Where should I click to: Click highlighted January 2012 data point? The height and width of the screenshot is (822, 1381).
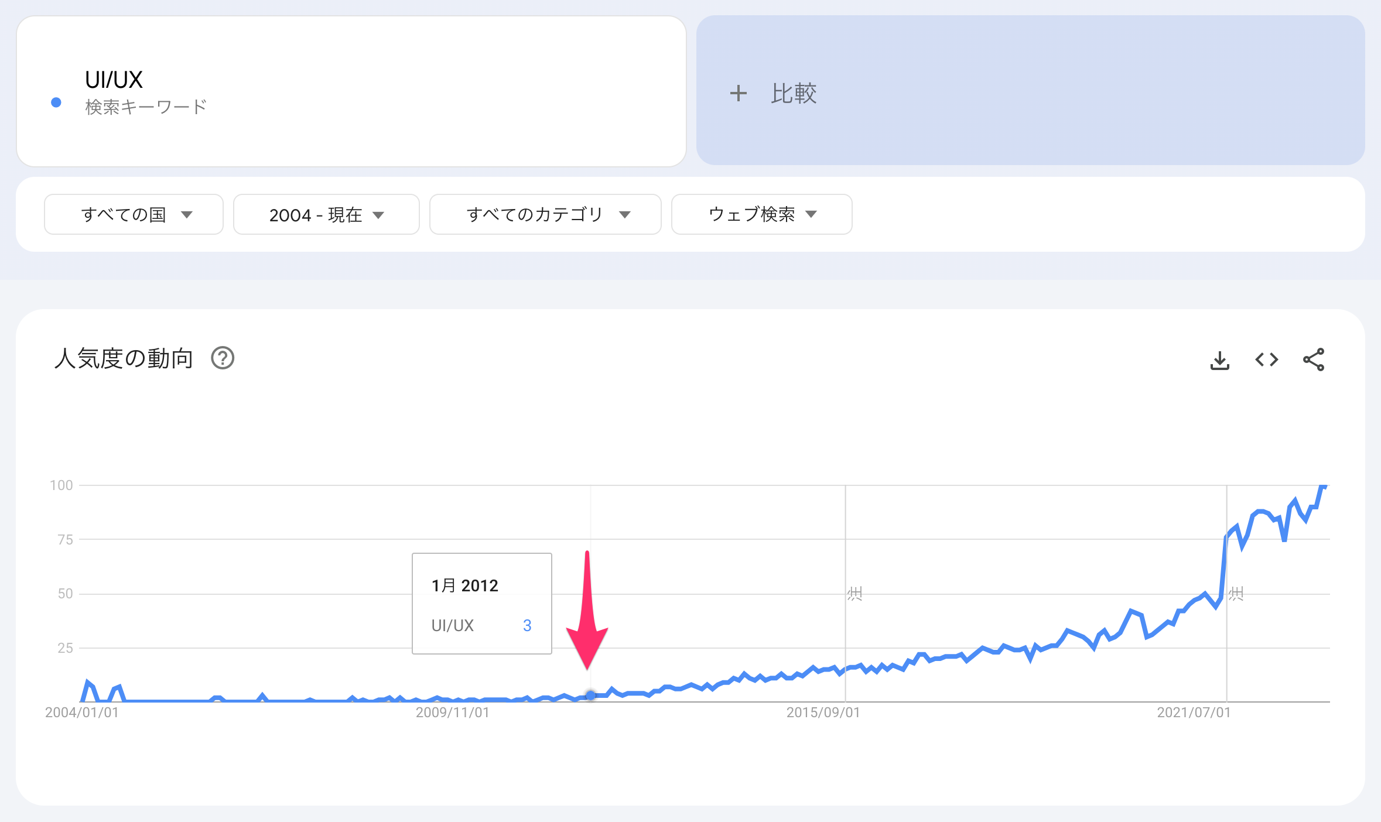tap(590, 695)
